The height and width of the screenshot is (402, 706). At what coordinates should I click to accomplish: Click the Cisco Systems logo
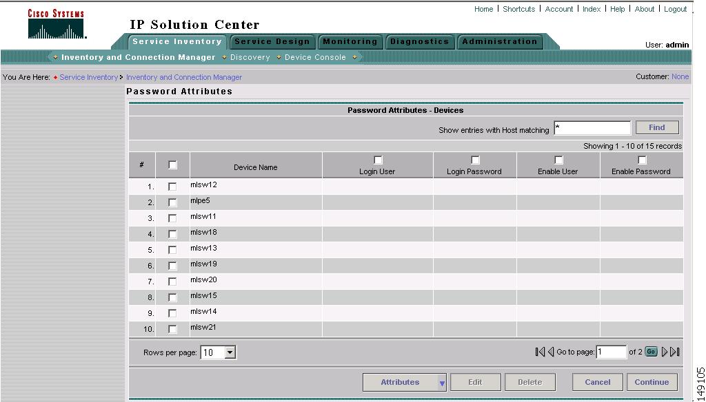click(57, 24)
